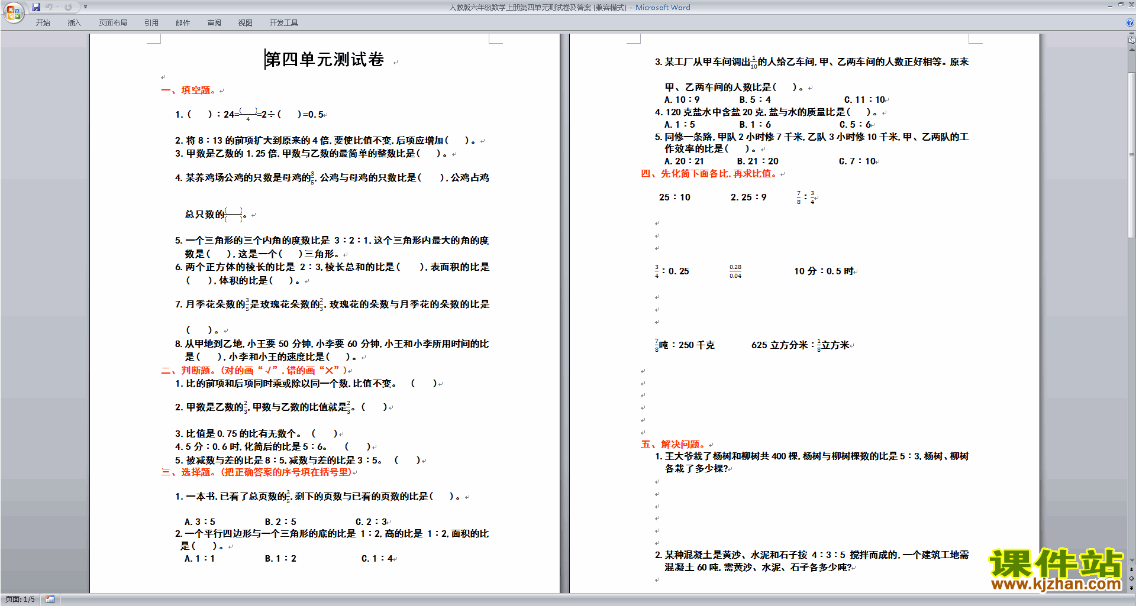Click the vertical scrollbar thumb
Image resolution: width=1136 pixels, height=606 pixels.
click(x=1131, y=155)
